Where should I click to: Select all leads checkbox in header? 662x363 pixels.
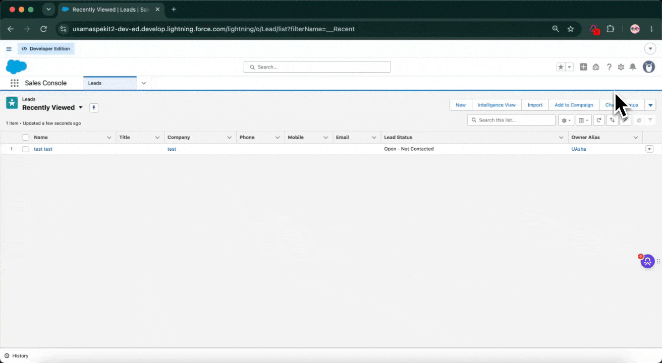(x=25, y=138)
